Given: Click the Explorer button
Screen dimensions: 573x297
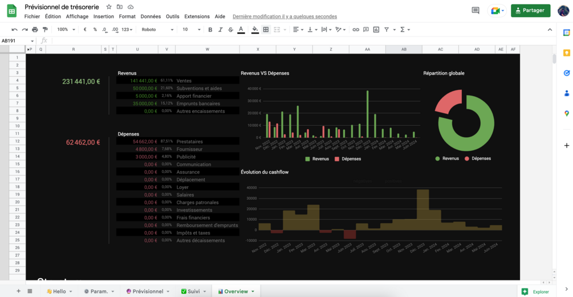Looking at the screenshot, I should (x=536, y=291).
